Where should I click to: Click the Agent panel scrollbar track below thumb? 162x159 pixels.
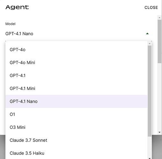pyautogui.click(x=159, y=97)
